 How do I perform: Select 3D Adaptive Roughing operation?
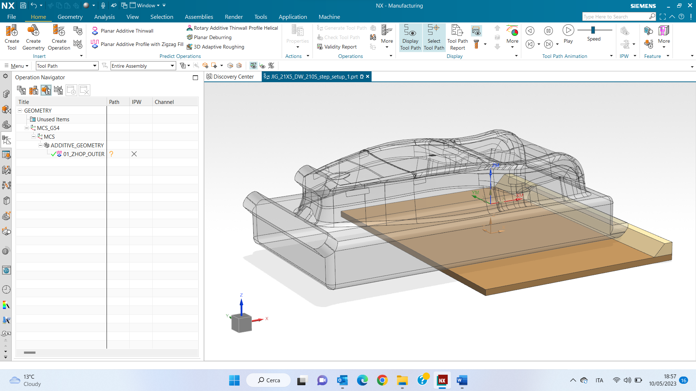pos(219,47)
